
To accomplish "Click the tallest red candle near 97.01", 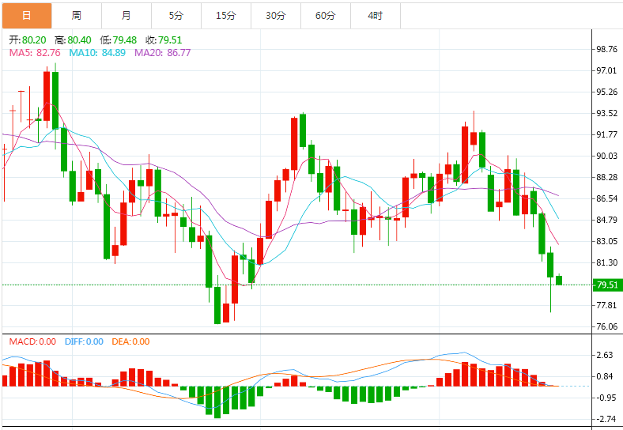I will click(x=47, y=96).
